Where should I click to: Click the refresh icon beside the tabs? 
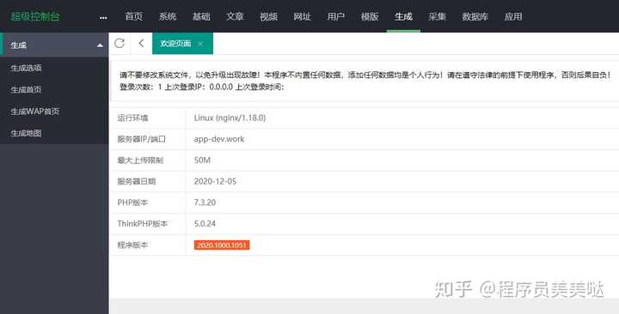[120, 44]
